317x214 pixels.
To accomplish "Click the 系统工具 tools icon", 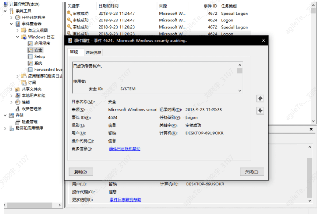I will [x=12, y=11].
